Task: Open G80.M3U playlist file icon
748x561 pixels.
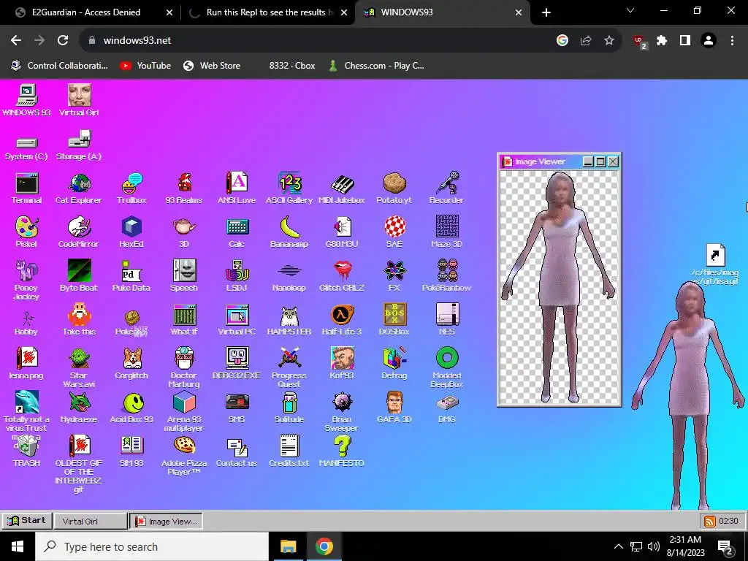Action: click(x=342, y=232)
